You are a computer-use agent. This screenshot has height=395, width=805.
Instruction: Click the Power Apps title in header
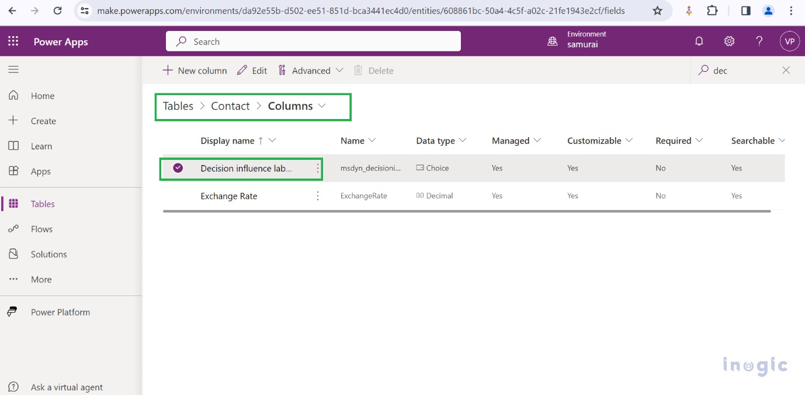[x=61, y=41]
